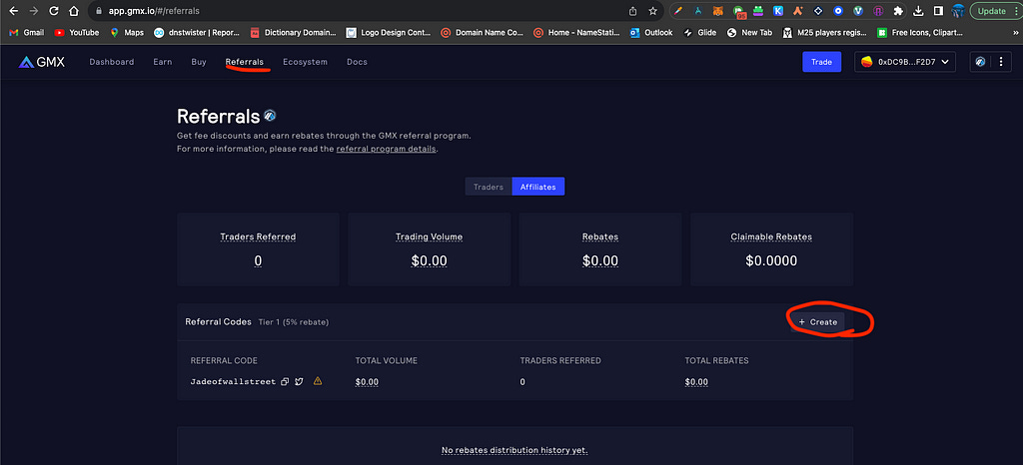Click the Trading Volume stat label
The image size is (1023, 465).
(x=430, y=237)
